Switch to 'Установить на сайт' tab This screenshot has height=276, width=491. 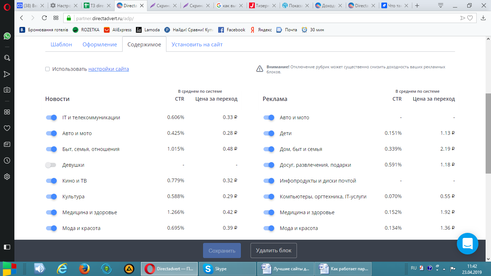[x=197, y=45]
